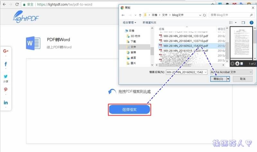The image size is (257, 152).
Task: Click previous page icon in preview
Action: click(x=232, y=64)
